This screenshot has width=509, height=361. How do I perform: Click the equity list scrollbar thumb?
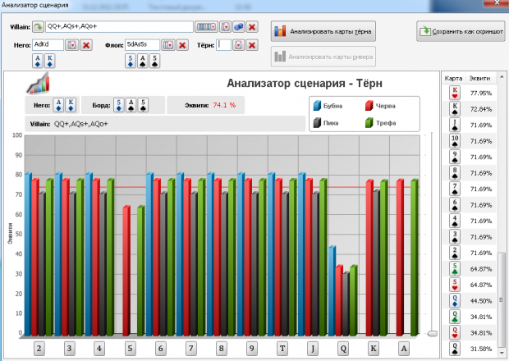click(x=502, y=300)
